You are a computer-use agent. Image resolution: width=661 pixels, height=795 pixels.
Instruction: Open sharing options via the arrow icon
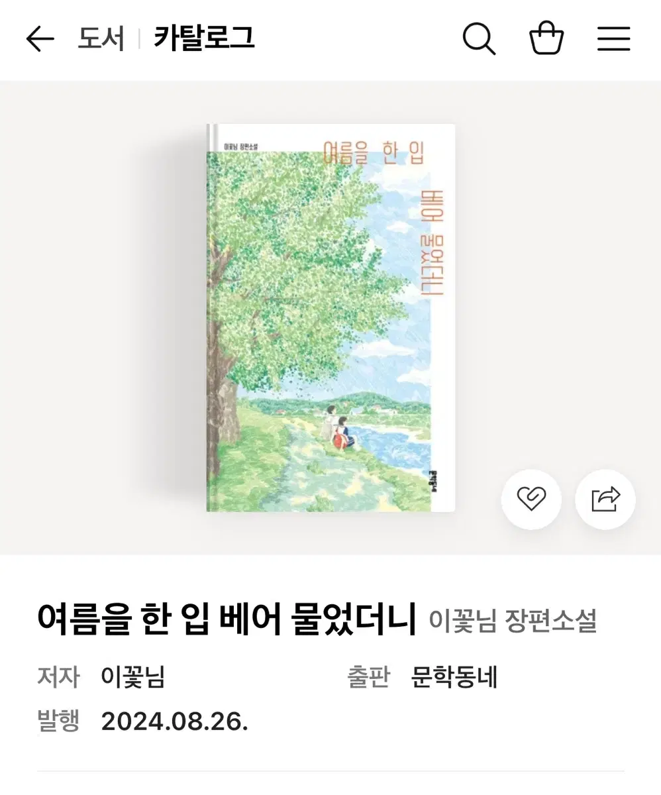click(605, 500)
